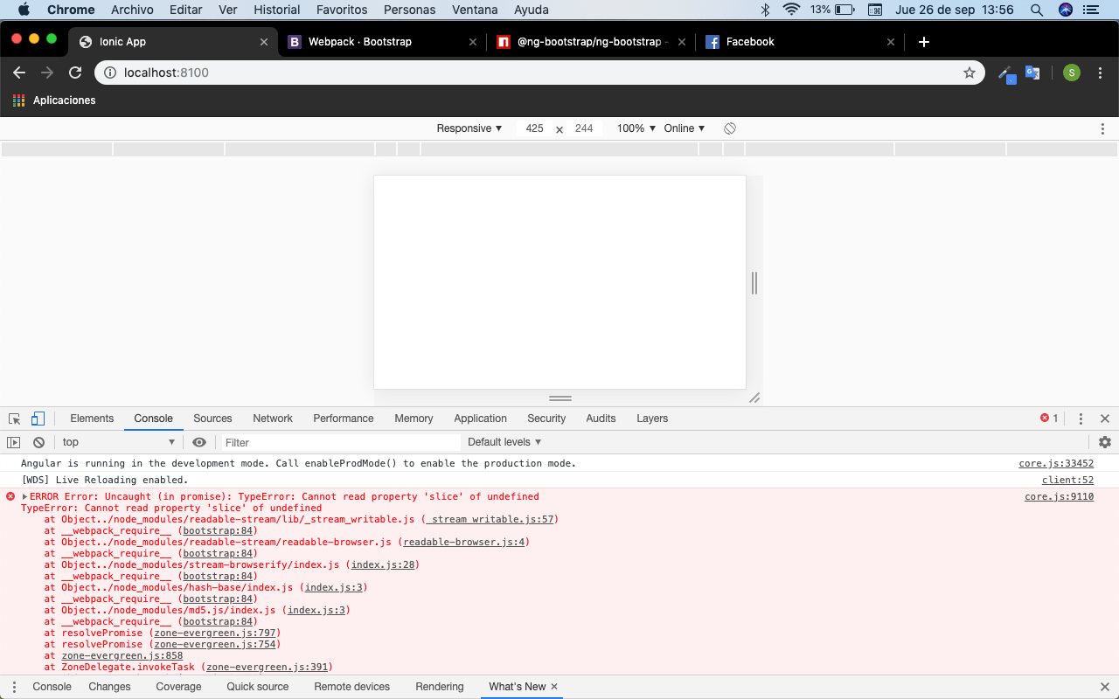Open console settings gear
Image resolution: width=1119 pixels, height=699 pixels.
click(1105, 442)
